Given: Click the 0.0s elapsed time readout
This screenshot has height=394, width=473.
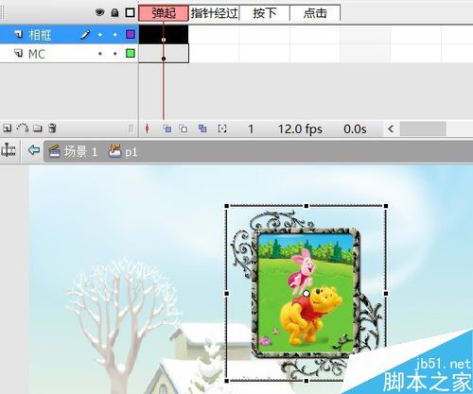Looking at the screenshot, I should (355, 128).
